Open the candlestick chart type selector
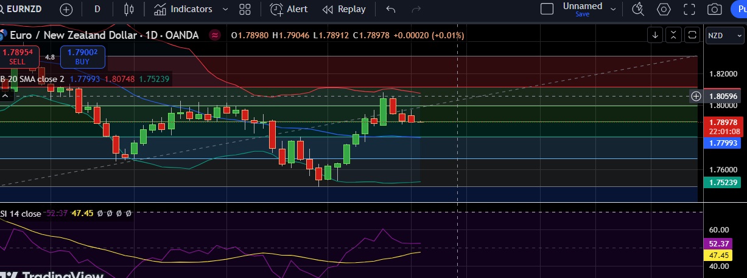This screenshot has height=278, width=747. pos(128,10)
